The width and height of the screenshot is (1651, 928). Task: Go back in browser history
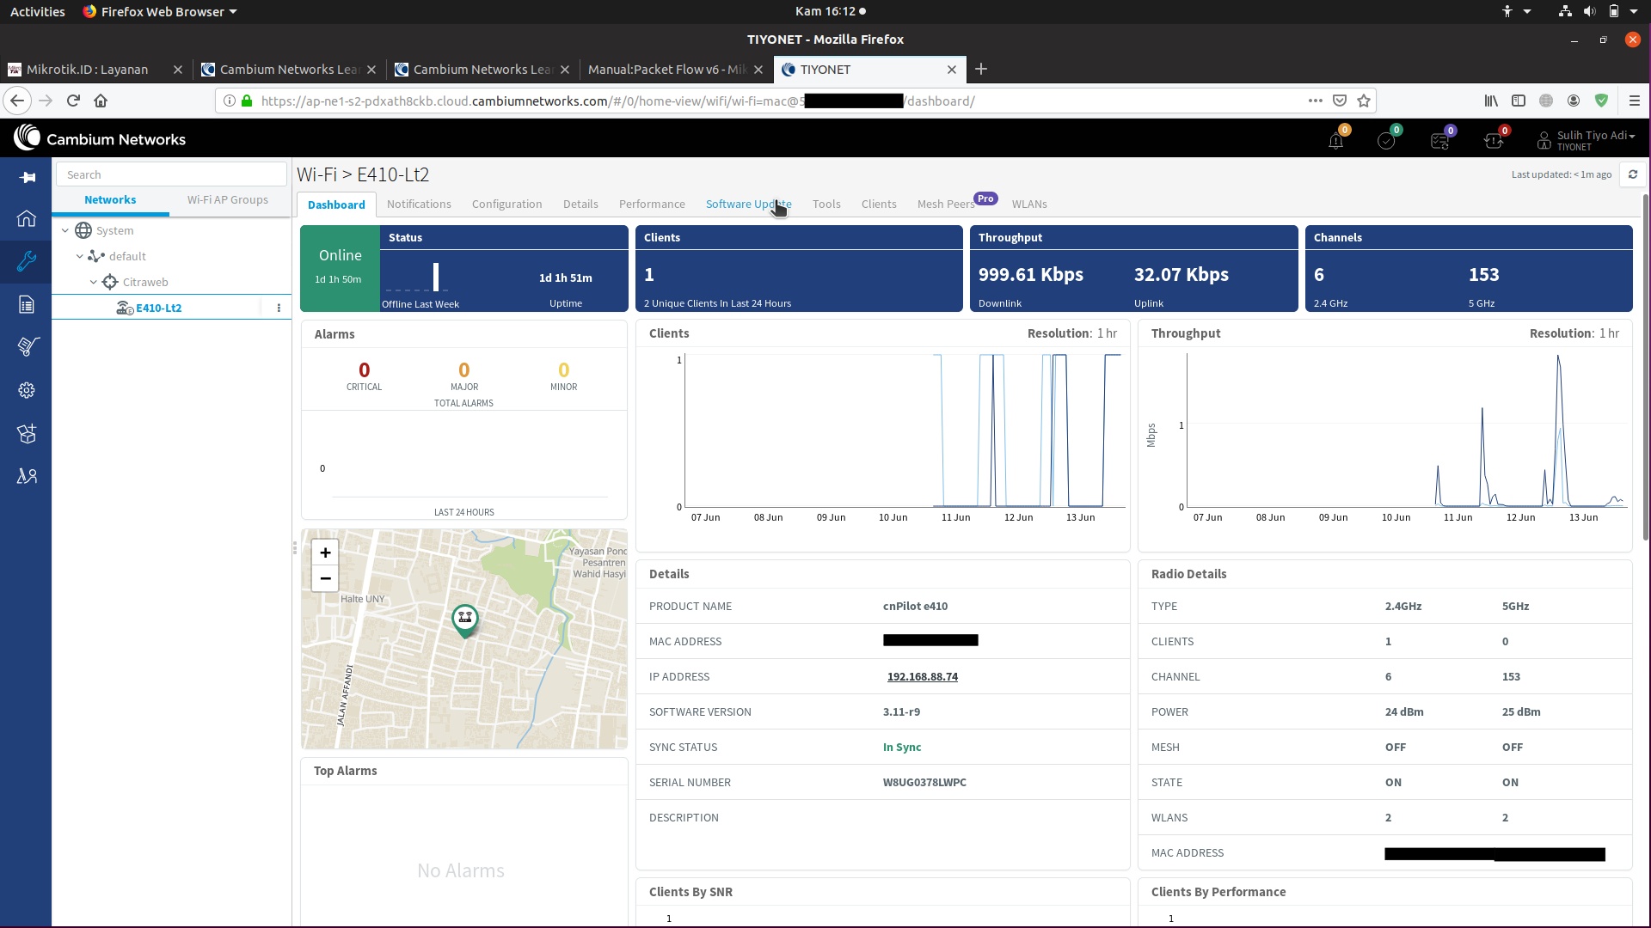17,101
